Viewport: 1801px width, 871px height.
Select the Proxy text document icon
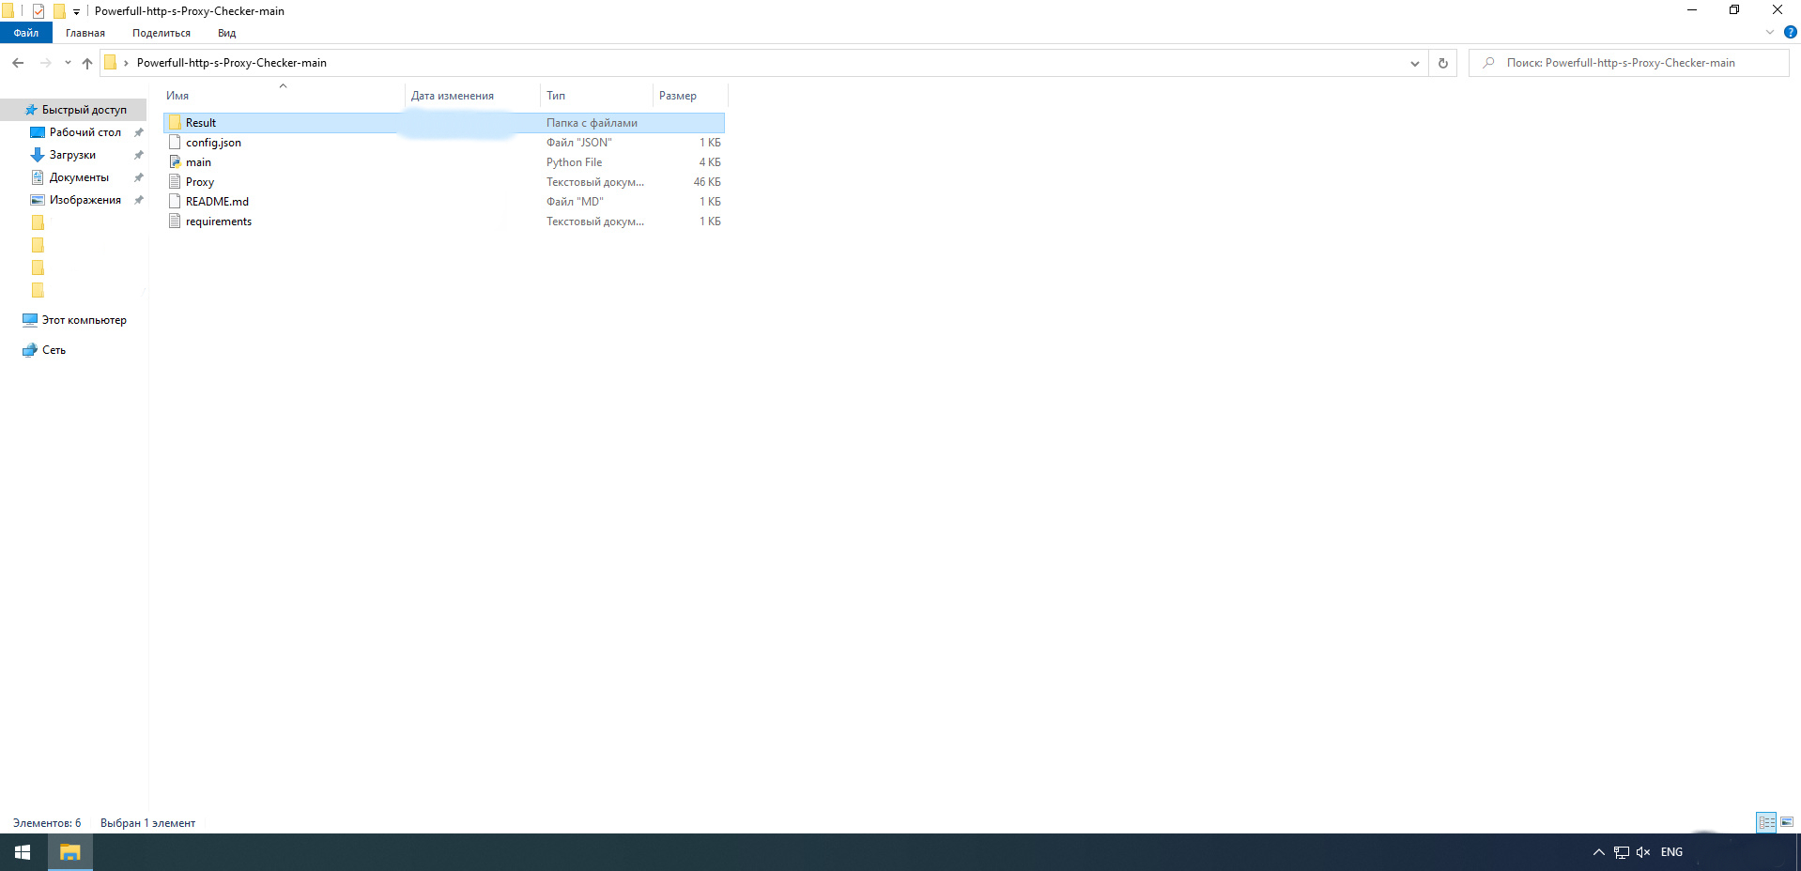point(175,182)
